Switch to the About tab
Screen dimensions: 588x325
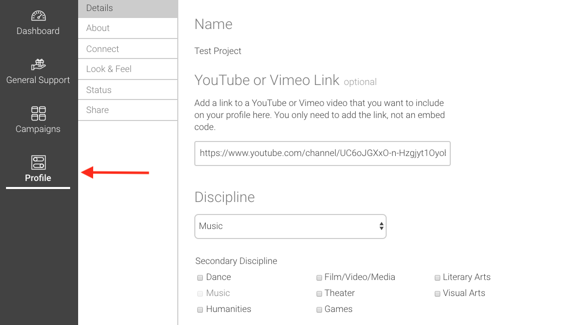pos(128,28)
